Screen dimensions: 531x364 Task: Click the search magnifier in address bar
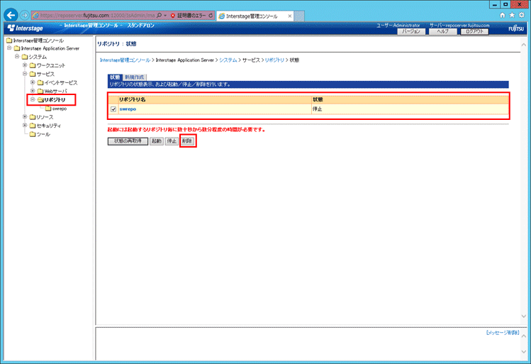point(160,15)
